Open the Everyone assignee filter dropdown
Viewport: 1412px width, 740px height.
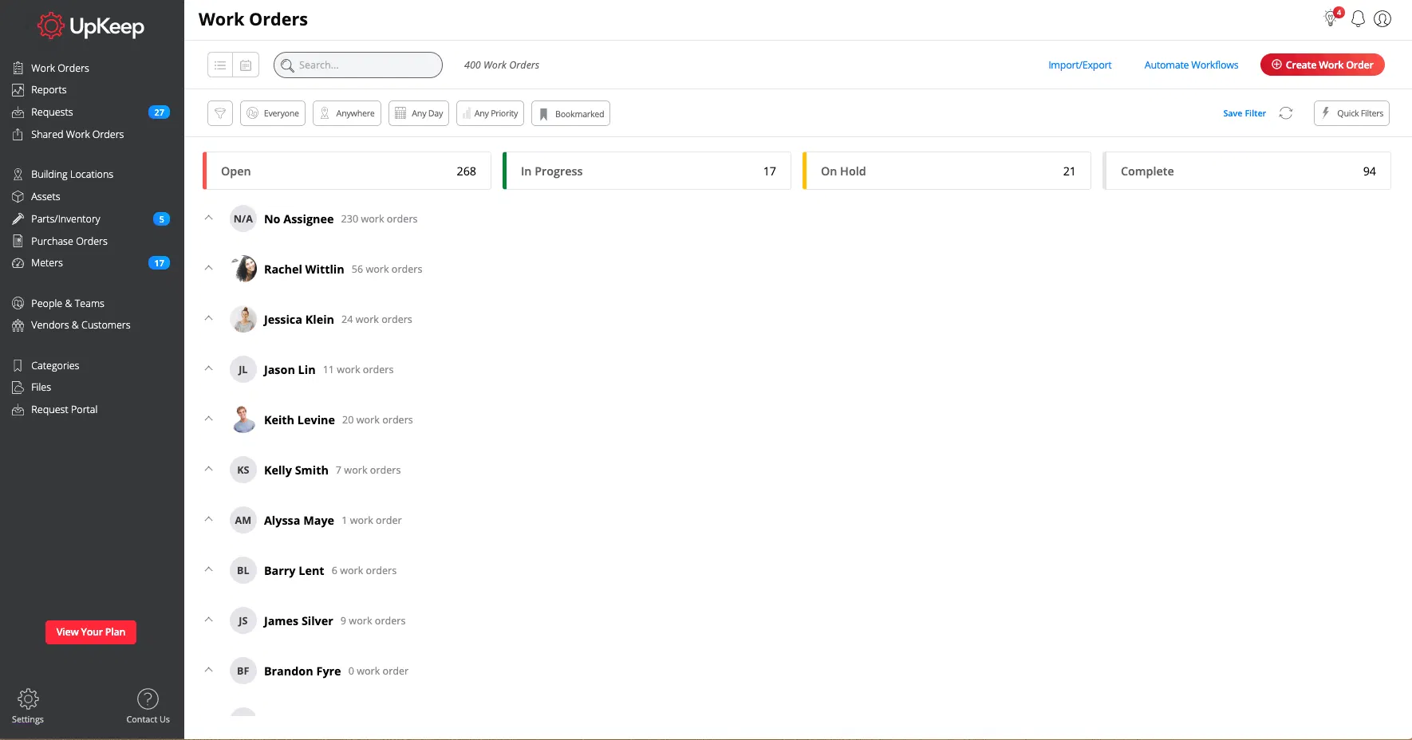pyautogui.click(x=273, y=113)
